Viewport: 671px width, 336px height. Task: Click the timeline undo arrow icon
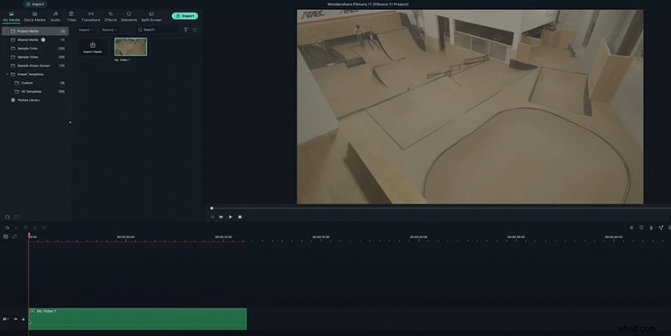(x=8, y=227)
